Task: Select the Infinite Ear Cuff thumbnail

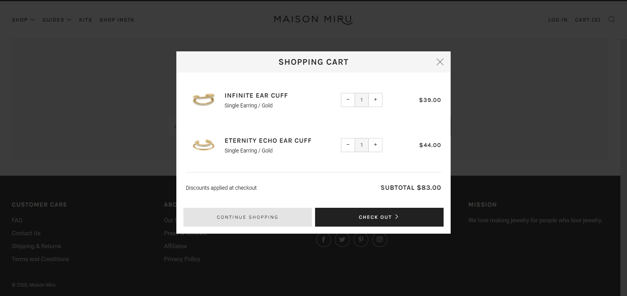Action: [x=204, y=100]
